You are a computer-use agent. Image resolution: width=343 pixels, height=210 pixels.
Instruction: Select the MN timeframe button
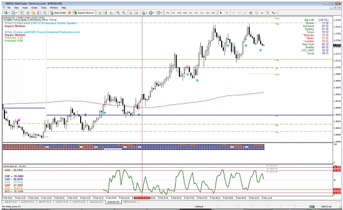coord(213,13)
